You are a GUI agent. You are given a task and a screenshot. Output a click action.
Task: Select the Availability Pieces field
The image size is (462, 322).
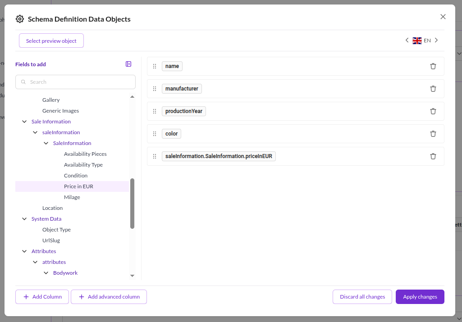pos(85,154)
